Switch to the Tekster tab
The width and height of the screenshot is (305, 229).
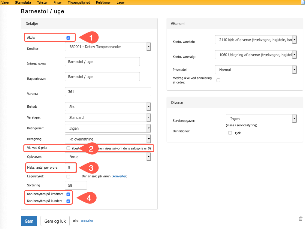pyautogui.click(x=42, y=2)
